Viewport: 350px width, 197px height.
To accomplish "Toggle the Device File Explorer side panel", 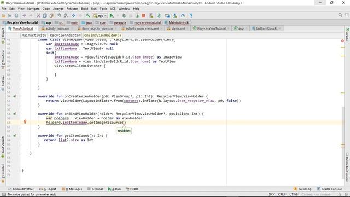I will pos(347,167).
